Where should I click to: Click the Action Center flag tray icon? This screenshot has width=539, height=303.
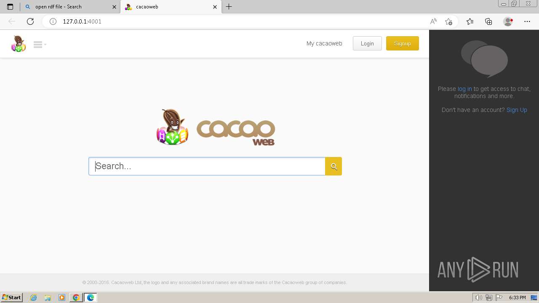click(499, 298)
